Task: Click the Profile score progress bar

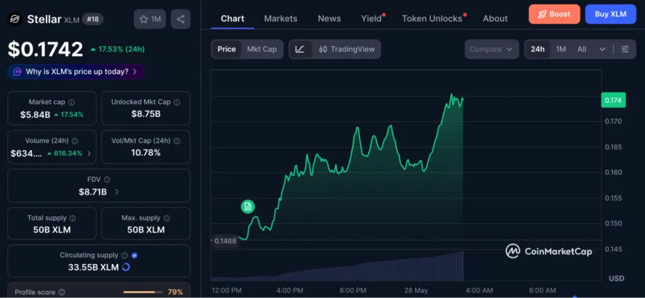Action: 142,292
